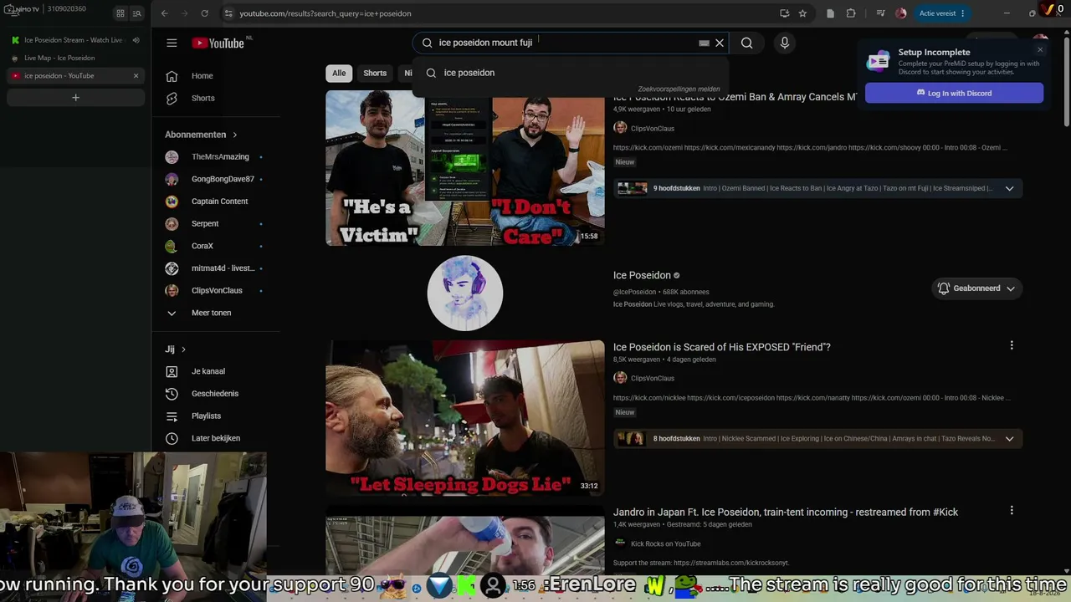
Task: Open the Geabonneerd notification dropdown
Action: pyautogui.click(x=976, y=288)
